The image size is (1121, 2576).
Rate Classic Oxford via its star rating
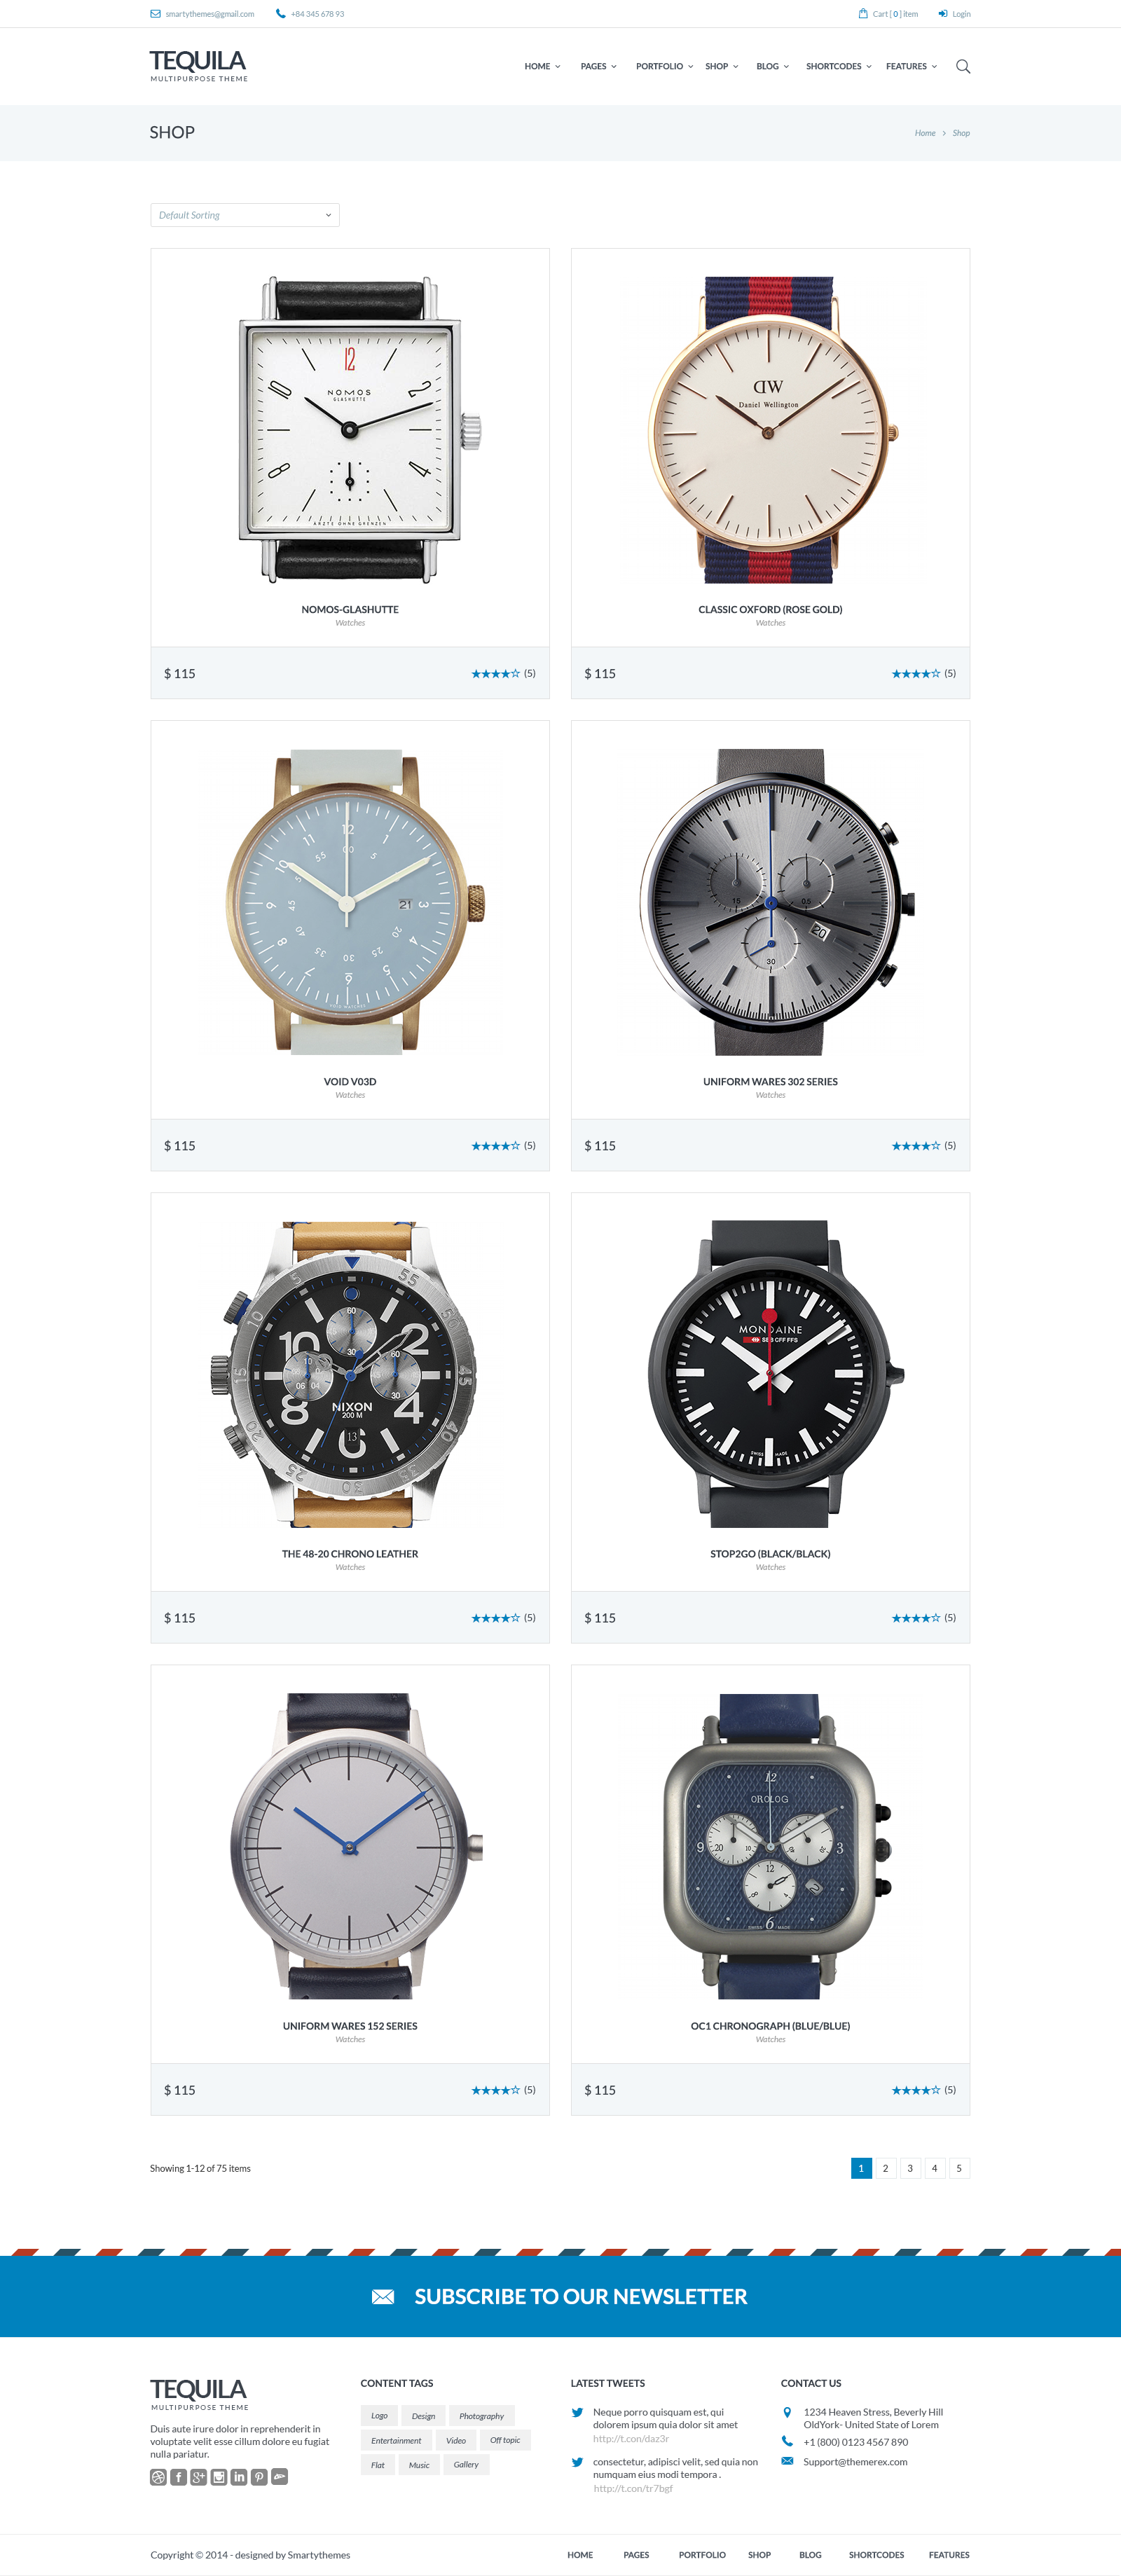[x=915, y=673]
